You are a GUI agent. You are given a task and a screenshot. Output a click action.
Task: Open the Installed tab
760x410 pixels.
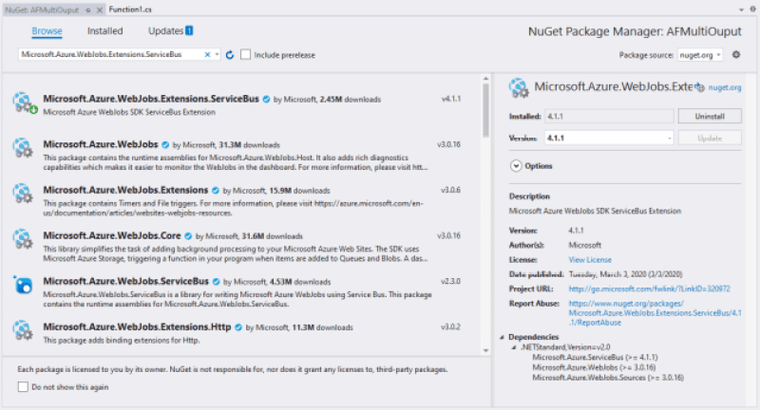(104, 31)
